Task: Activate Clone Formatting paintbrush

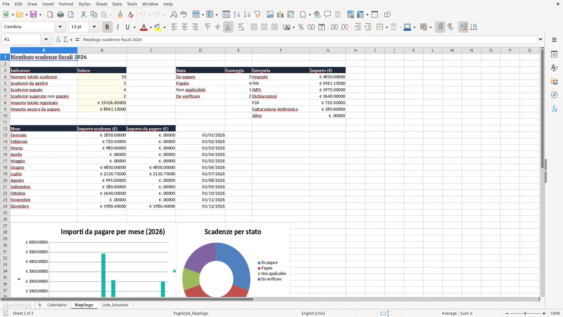Action: (120, 15)
